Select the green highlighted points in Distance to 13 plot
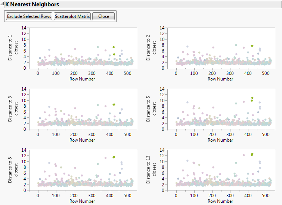 pos(252,154)
